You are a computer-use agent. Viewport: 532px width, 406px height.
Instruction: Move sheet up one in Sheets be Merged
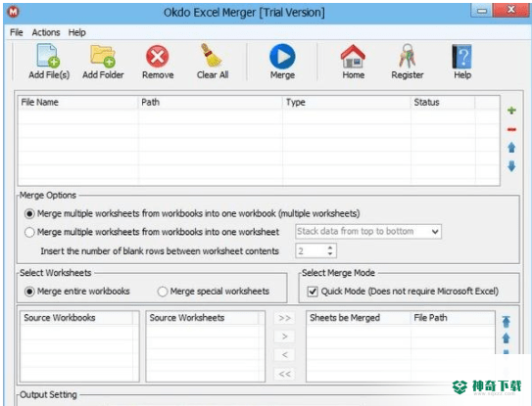point(506,338)
